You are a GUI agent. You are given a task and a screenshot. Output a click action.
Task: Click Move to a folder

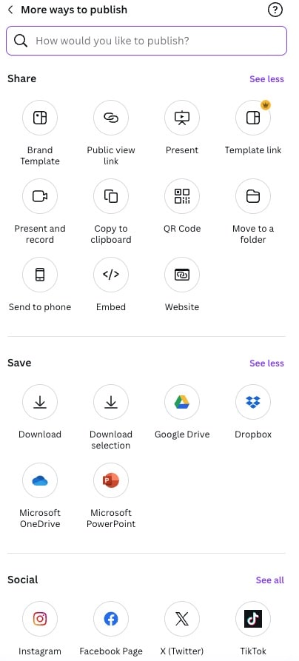point(253,196)
